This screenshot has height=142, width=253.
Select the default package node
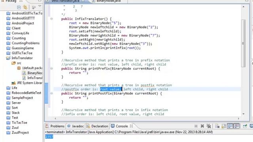coord(30,68)
